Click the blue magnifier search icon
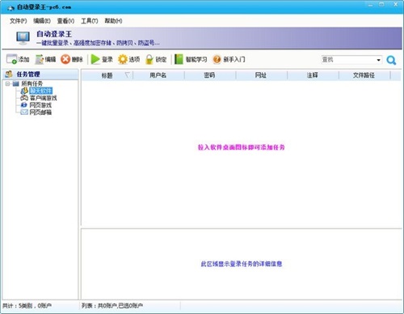Image resolution: width=404 pixels, height=314 pixels. [391, 60]
